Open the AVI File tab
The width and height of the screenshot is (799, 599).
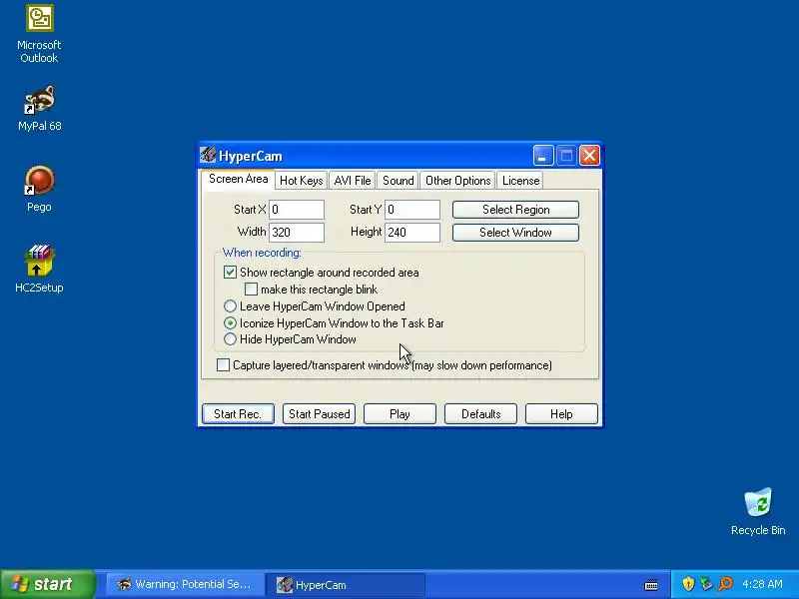[353, 181]
